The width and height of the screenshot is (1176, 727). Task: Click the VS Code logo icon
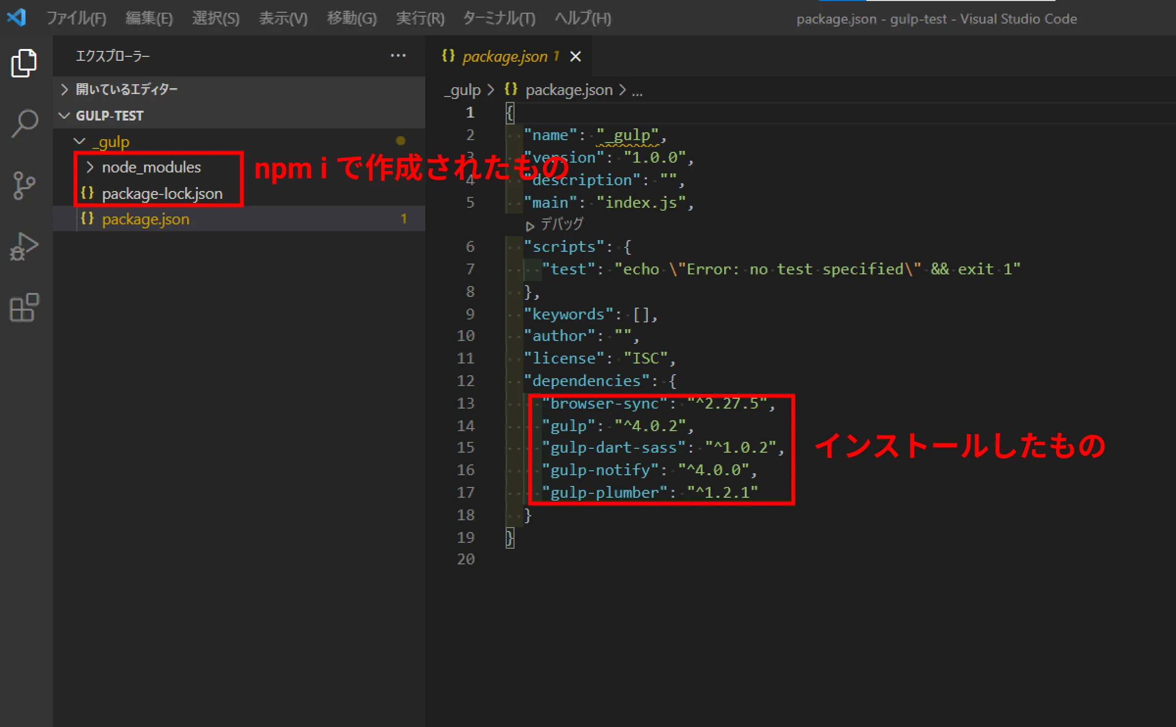(17, 18)
